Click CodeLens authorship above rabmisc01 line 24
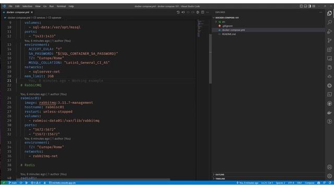The width and height of the screenshot is (334, 188). pyautogui.click(x=43, y=94)
